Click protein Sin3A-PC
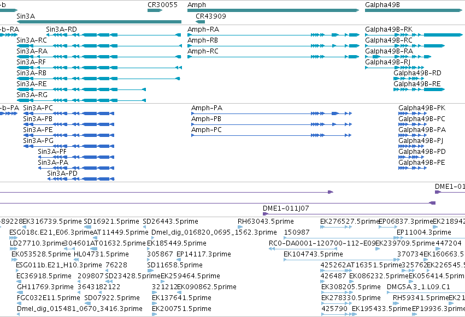The width and height of the screenshot is (465, 317). click(x=69, y=113)
